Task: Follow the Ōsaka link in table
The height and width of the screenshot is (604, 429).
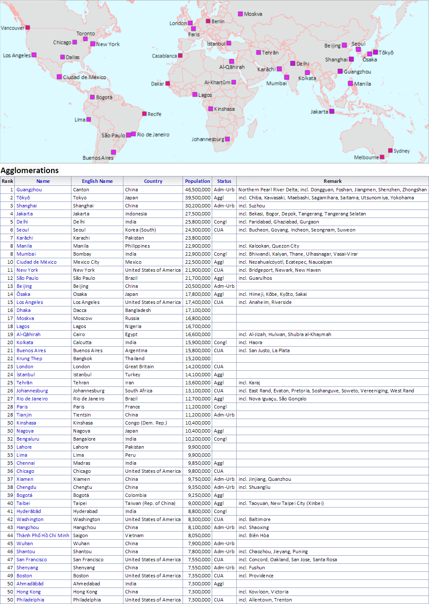Action: point(23,294)
